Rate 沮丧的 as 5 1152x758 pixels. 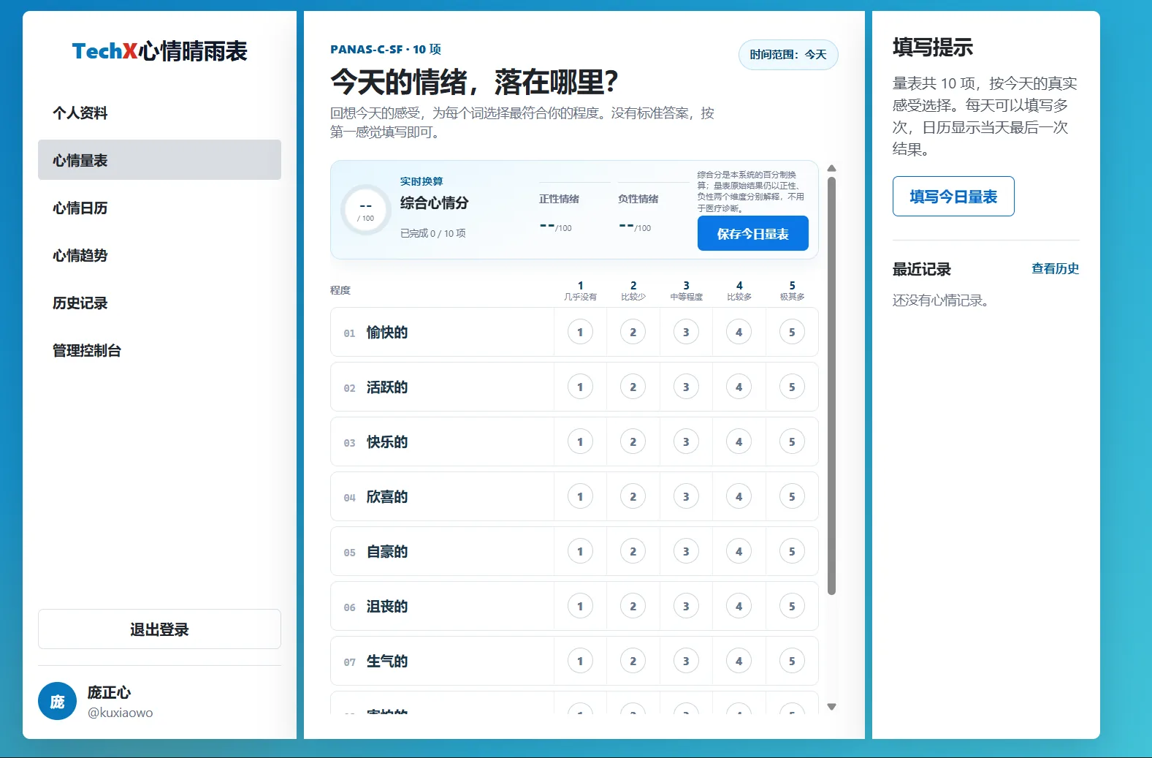tap(792, 606)
